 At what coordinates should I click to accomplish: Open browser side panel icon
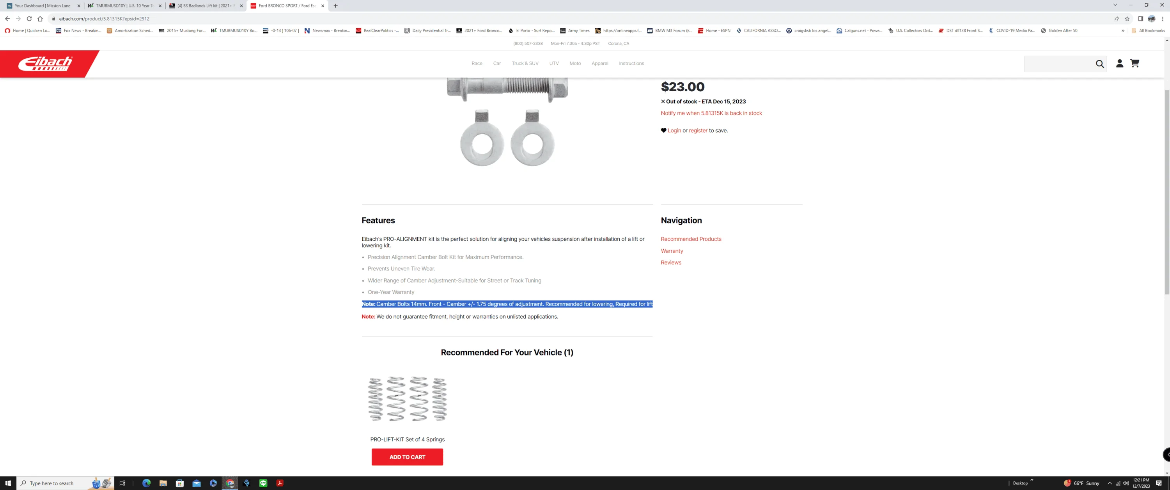coord(1140,19)
